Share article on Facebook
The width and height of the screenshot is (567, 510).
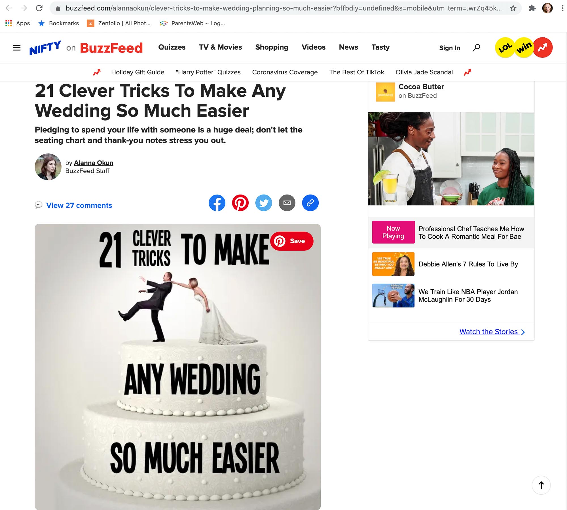click(217, 203)
